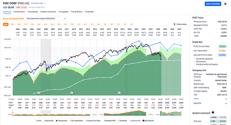Click the right range slider handle
The image size is (231, 125).
(x=181, y=113)
